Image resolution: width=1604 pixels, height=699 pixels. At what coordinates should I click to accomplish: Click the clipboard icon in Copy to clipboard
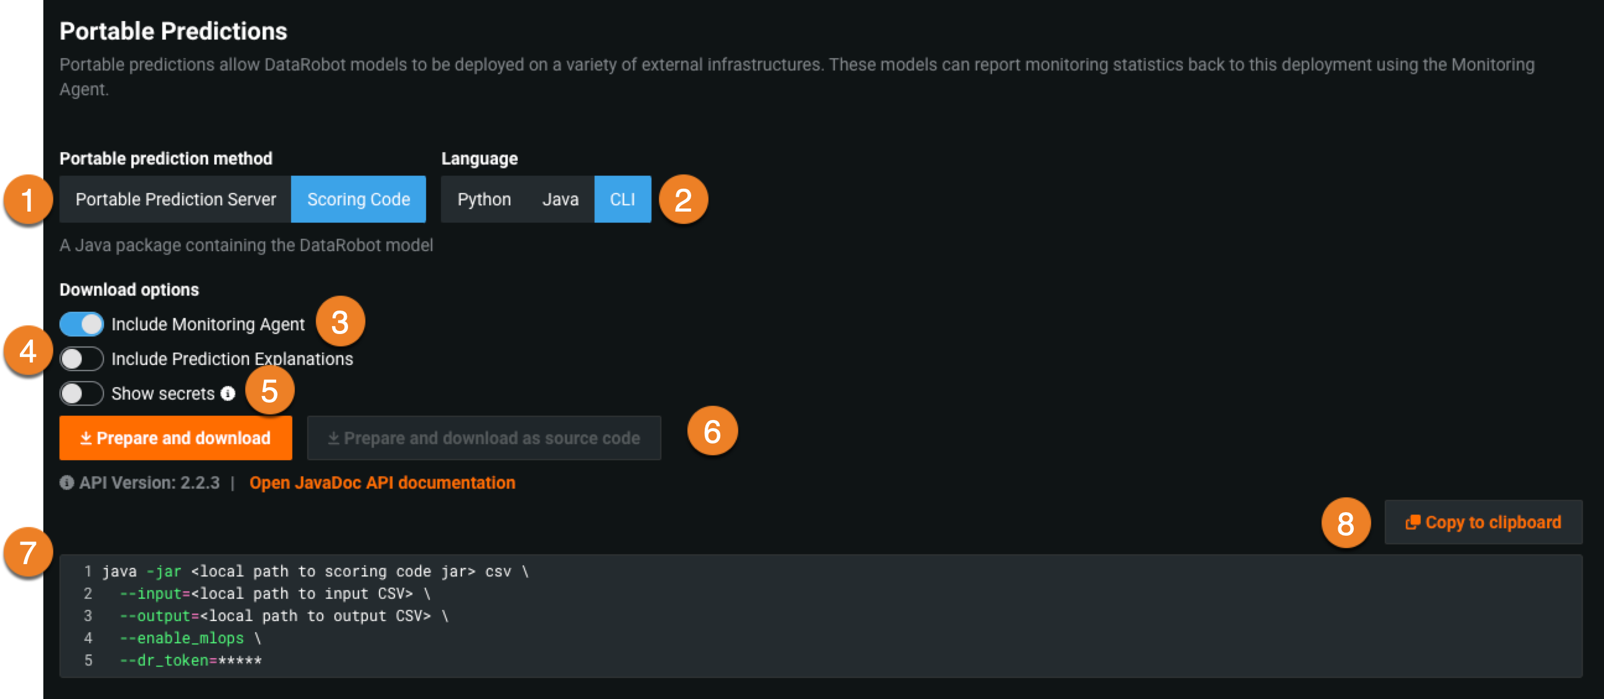(1412, 522)
